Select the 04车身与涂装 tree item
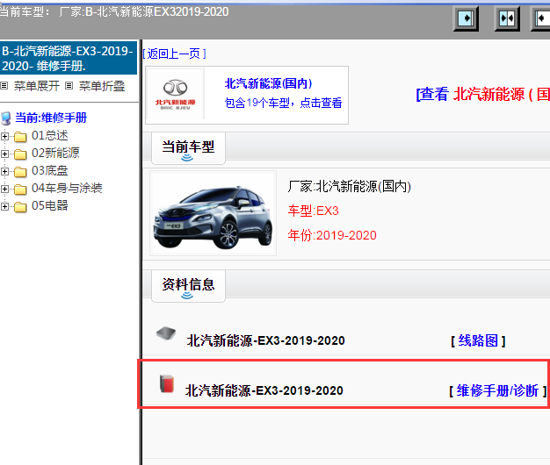550x465 pixels. pos(67,188)
